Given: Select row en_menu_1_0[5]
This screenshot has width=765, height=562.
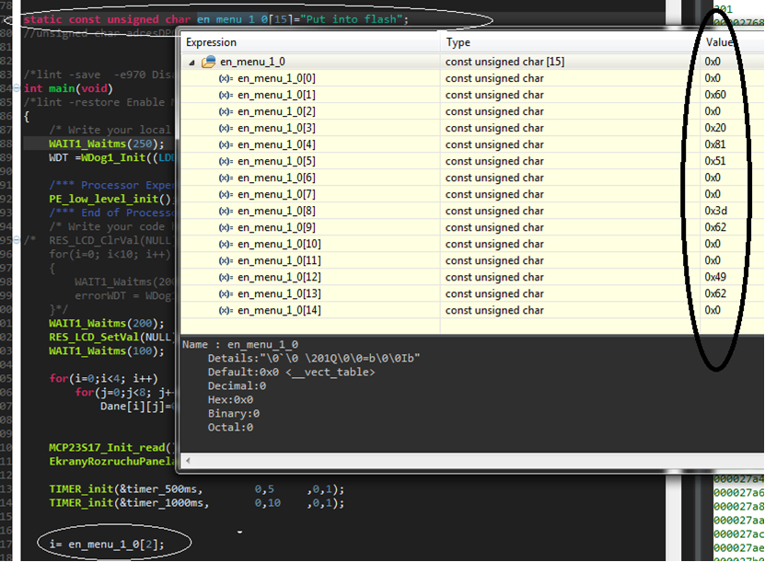Looking at the screenshot, I should tap(472, 161).
